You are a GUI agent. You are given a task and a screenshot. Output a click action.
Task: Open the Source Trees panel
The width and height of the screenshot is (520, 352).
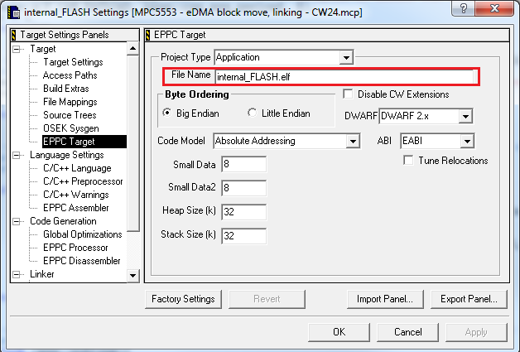pos(70,115)
